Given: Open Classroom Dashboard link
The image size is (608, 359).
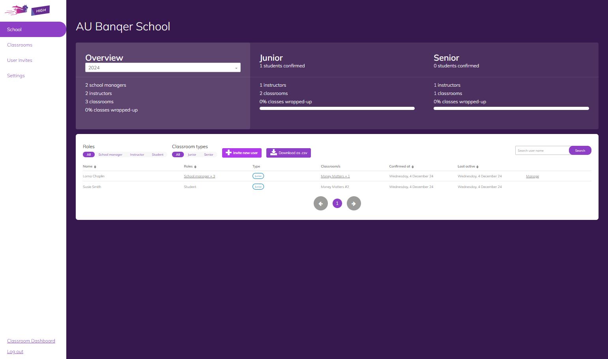Looking at the screenshot, I should (31, 341).
